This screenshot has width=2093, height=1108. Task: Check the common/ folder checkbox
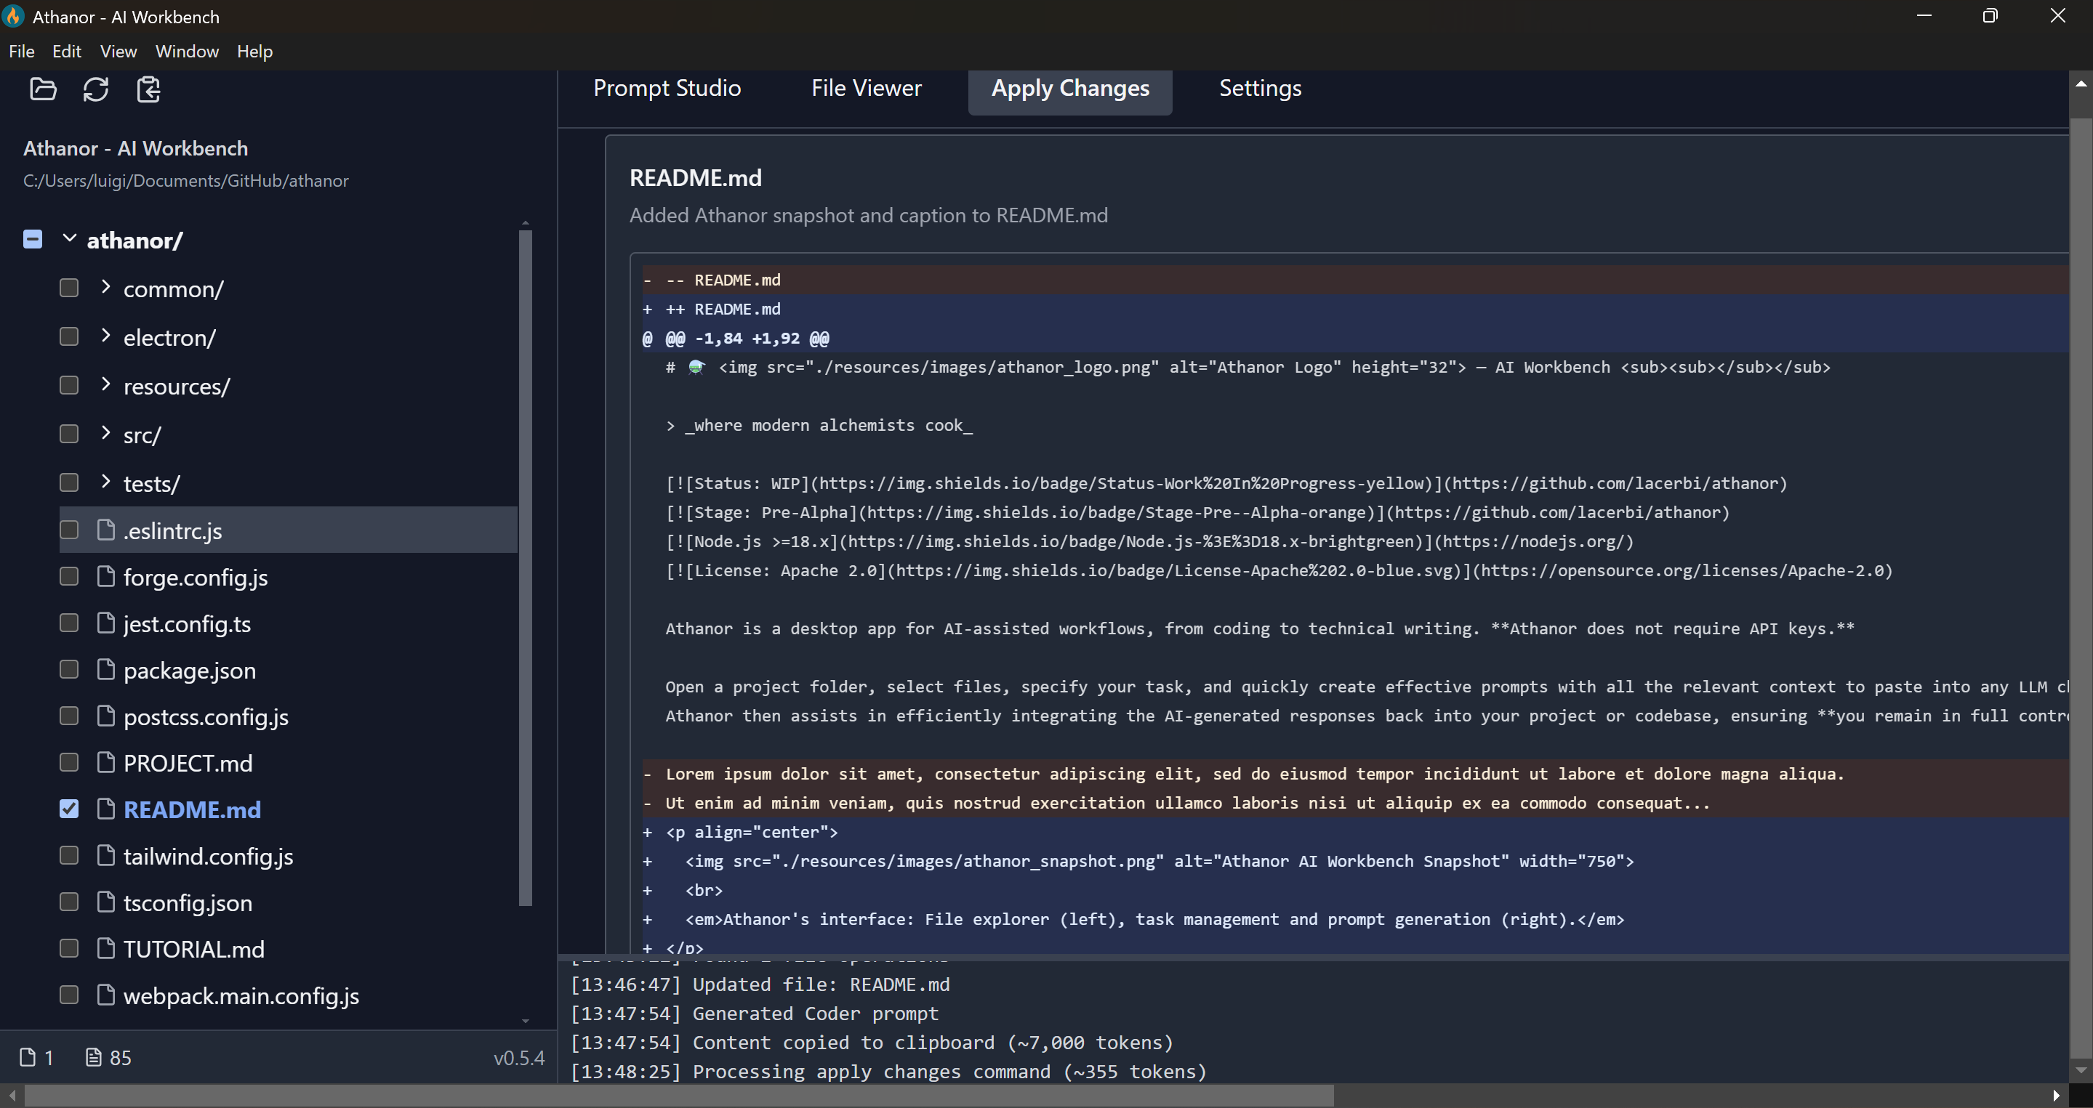point(69,287)
